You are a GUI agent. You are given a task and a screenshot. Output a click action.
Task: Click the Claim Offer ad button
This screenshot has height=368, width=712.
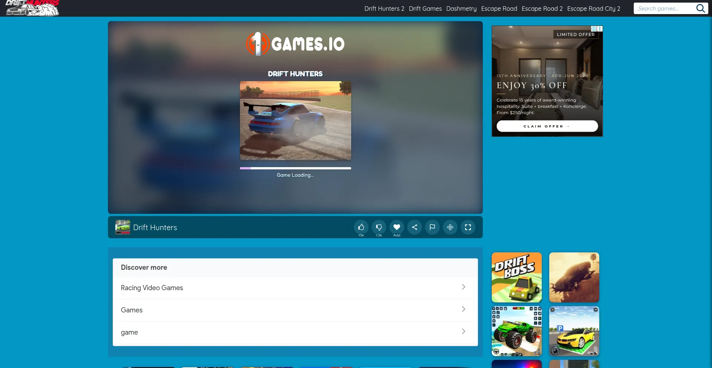coord(547,126)
